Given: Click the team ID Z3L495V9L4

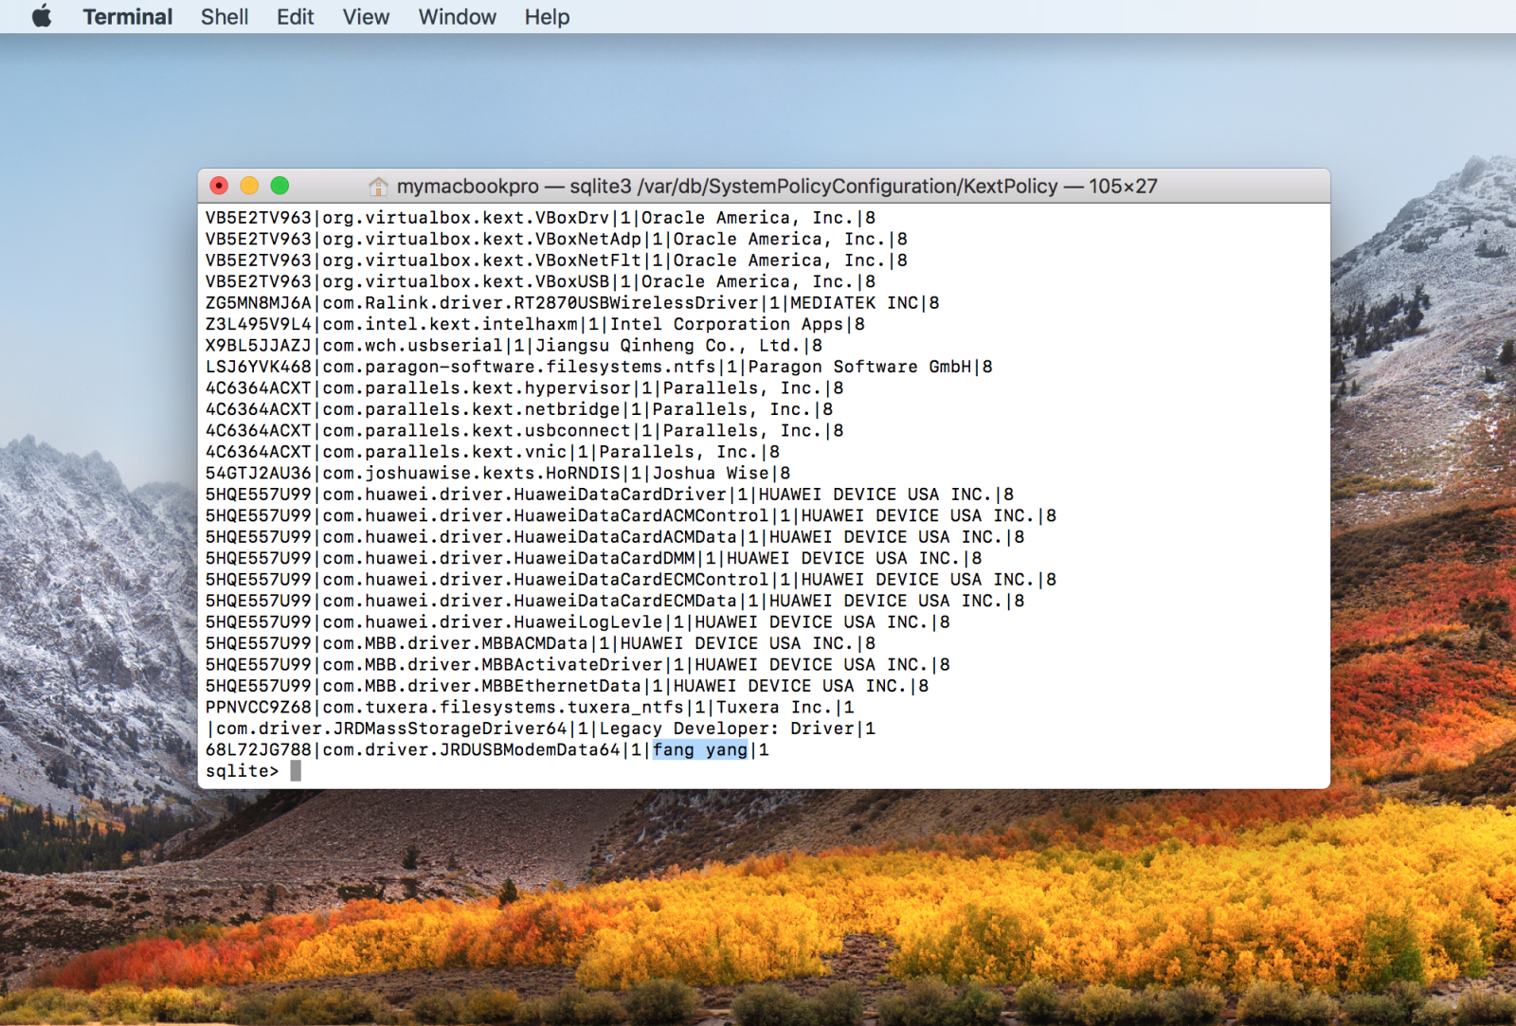Looking at the screenshot, I should tap(259, 325).
